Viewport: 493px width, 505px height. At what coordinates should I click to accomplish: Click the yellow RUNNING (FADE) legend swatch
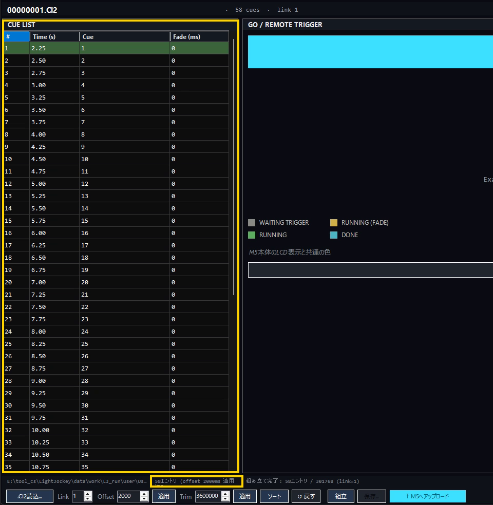[x=334, y=223]
